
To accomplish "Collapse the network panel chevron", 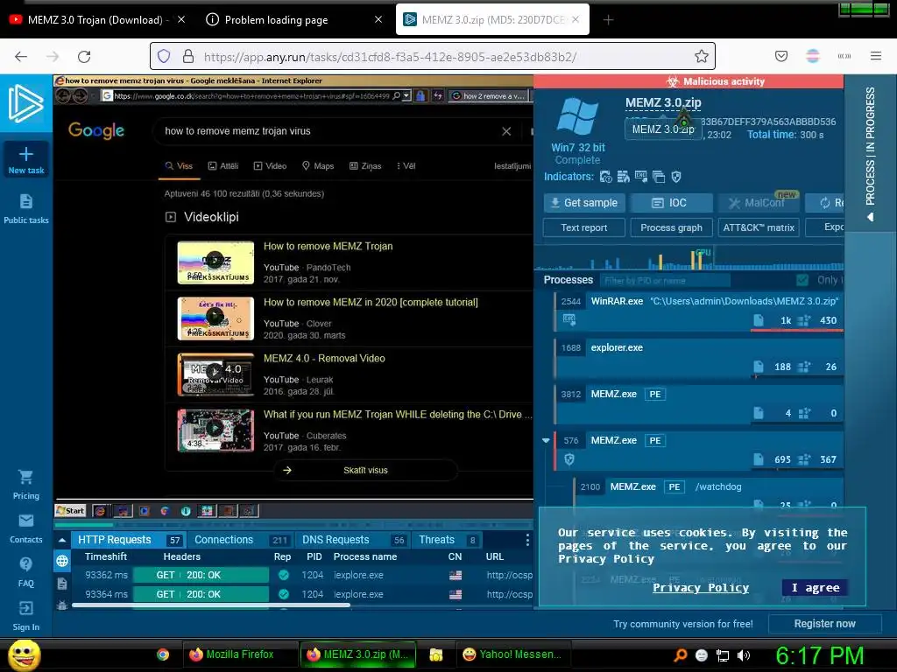I will (62, 540).
